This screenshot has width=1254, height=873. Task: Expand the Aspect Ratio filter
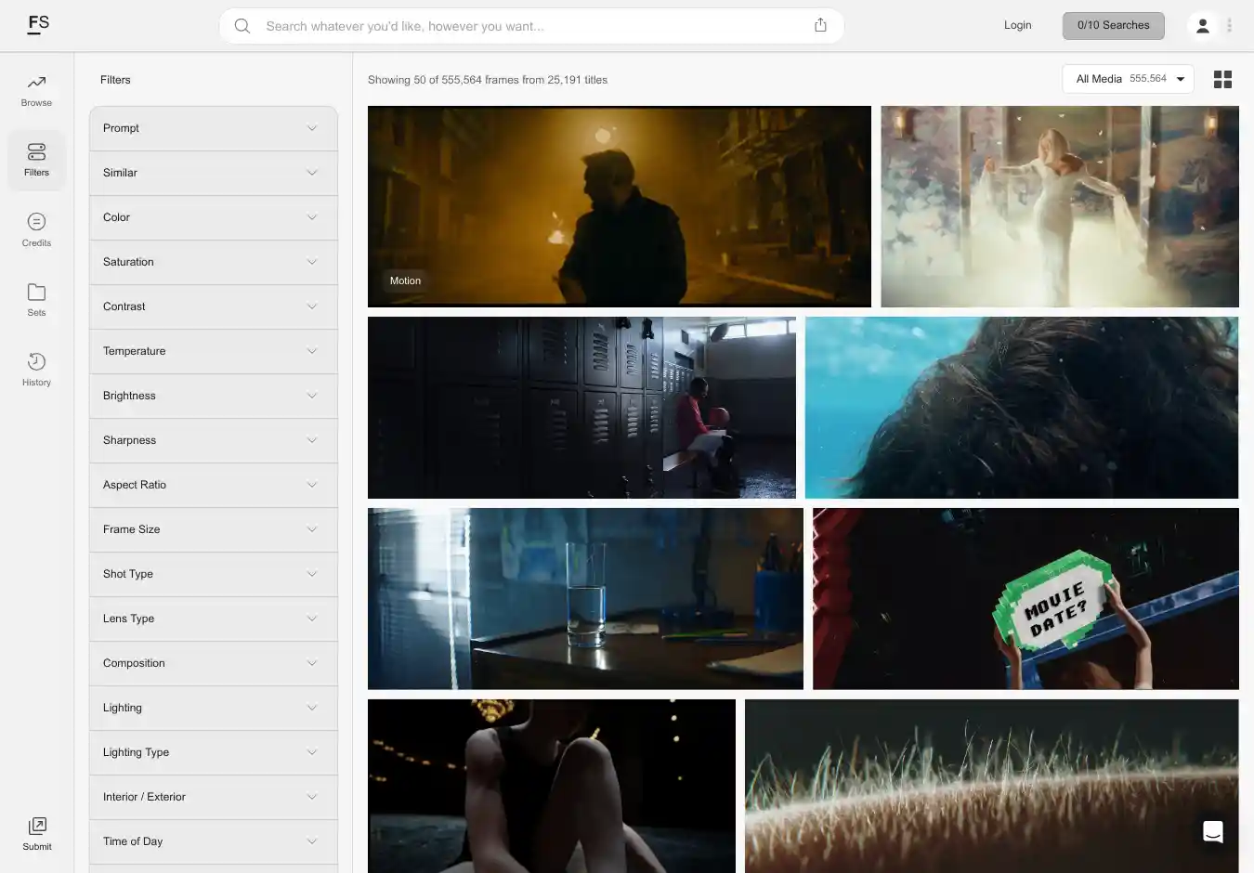coord(214,485)
